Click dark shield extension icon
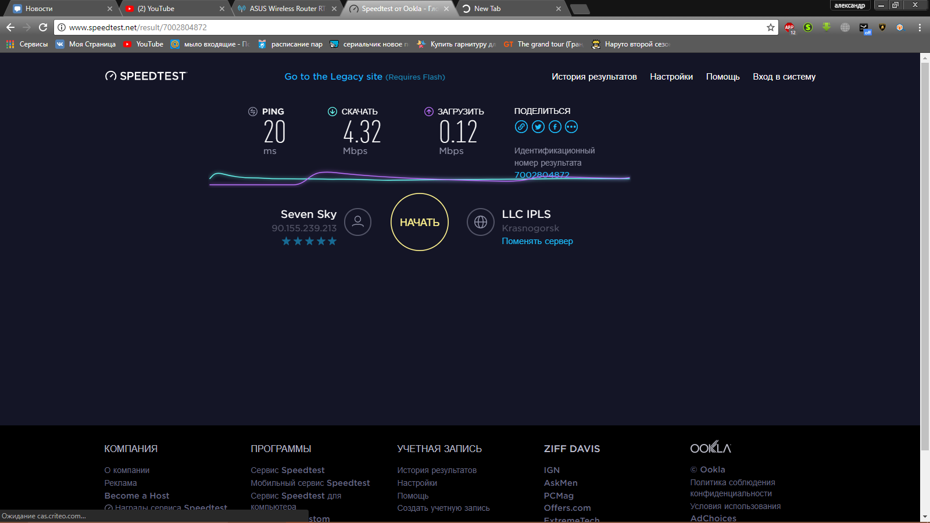Screen dimensions: 930x523 click(x=882, y=27)
